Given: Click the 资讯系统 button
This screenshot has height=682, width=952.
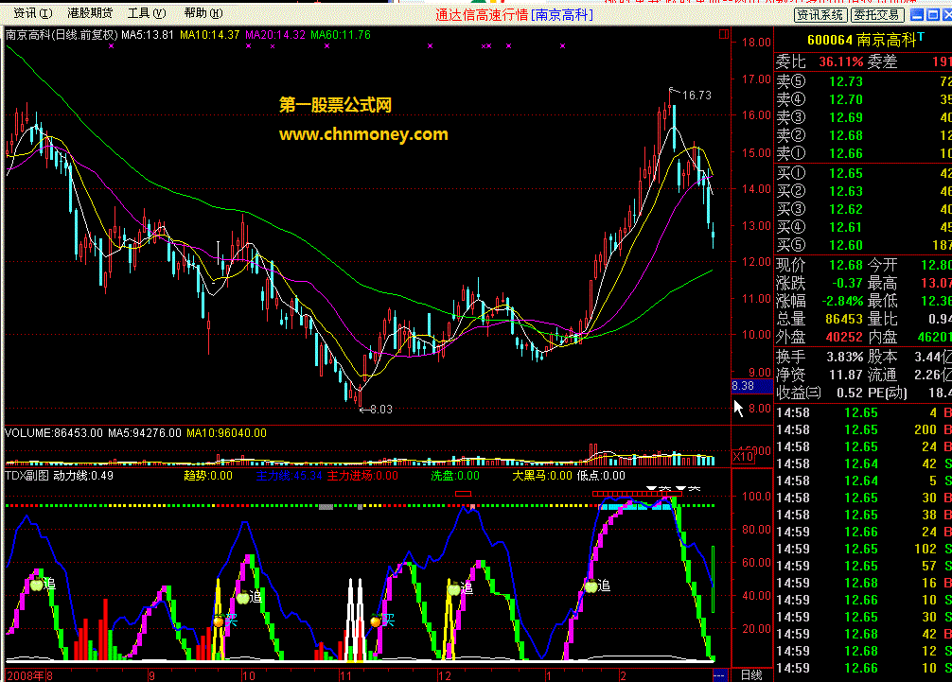Looking at the screenshot, I should pyautogui.click(x=820, y=14).
